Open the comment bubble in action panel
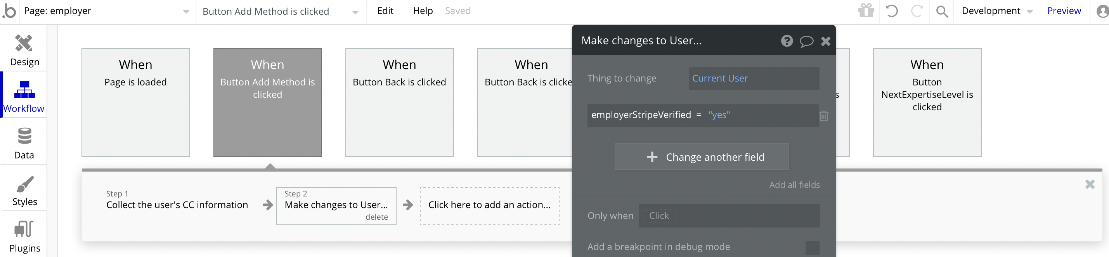The image size is (1109, 257). (x=806, y=41)
